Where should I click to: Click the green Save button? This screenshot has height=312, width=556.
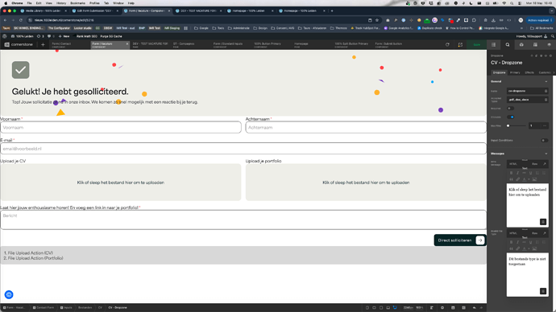click(x=476, y=44)
